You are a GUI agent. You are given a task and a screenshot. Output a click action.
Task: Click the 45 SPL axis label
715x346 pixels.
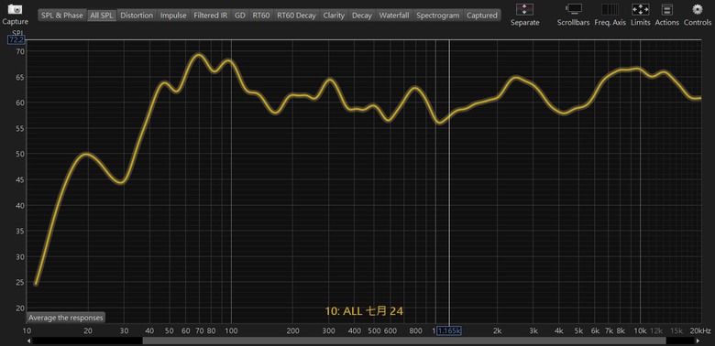[x=20, y=179]
